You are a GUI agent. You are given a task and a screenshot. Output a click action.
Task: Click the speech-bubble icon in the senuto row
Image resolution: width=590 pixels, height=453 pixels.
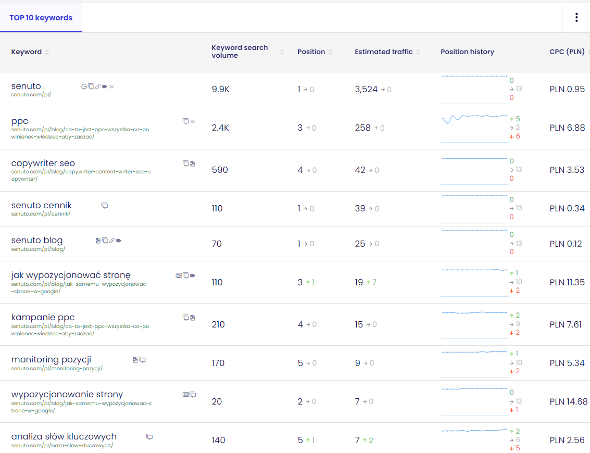tap(91, 86)
